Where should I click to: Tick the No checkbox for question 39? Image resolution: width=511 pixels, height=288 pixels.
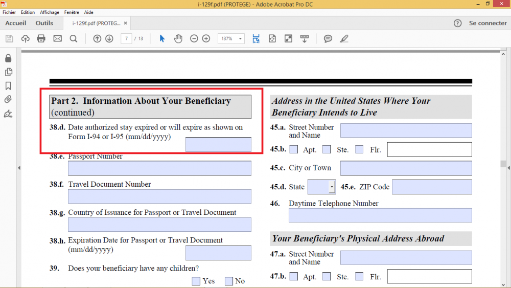click(228, 281)
